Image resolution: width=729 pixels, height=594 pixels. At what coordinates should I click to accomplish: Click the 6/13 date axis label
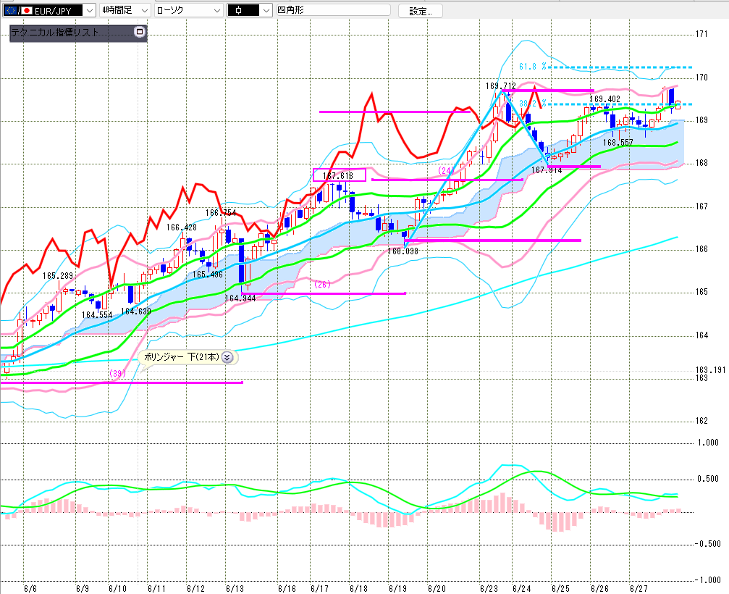tap(235, 589)
